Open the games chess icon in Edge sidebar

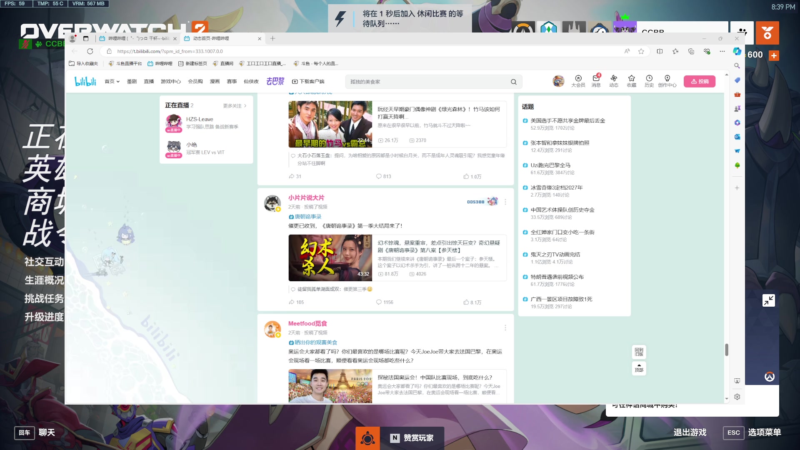(x=737, y=108)
